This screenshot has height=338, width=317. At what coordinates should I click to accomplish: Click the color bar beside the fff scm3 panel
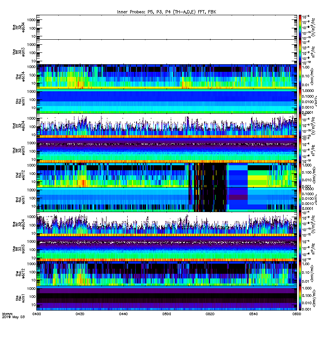pyautogui.click(x=300, y=249)
